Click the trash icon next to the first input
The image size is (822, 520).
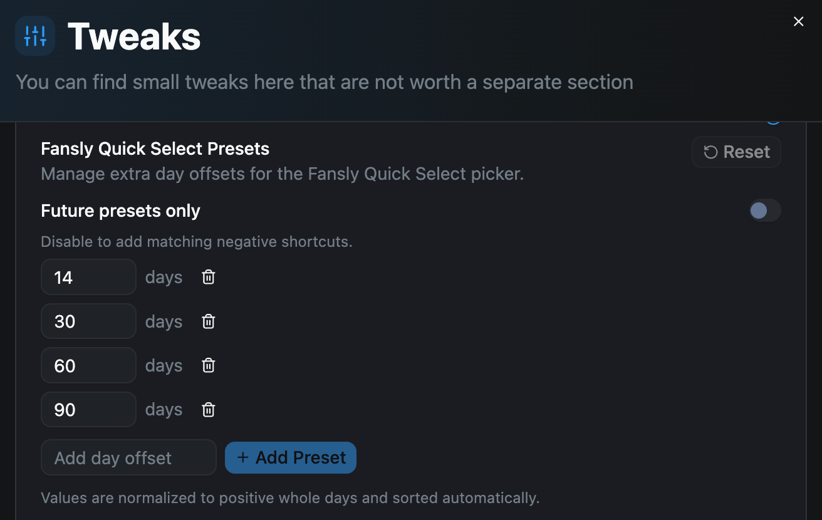(208, 277)
